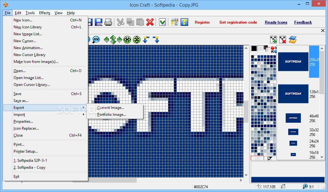Image resolution: width=328 pixels, height=192 pixels.
Task: Click the green up-down arrows shift icon
Action: (113, 39)
